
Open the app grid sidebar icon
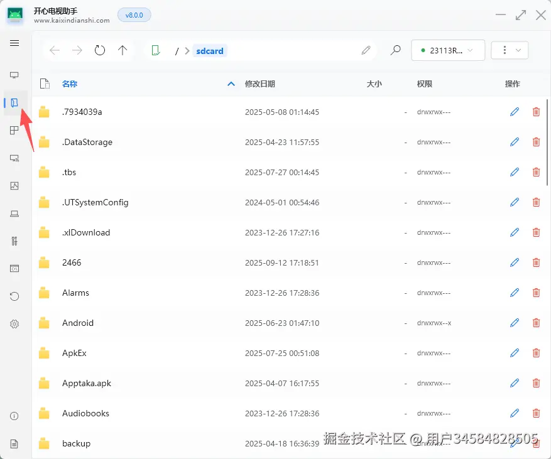pos(14,130)
